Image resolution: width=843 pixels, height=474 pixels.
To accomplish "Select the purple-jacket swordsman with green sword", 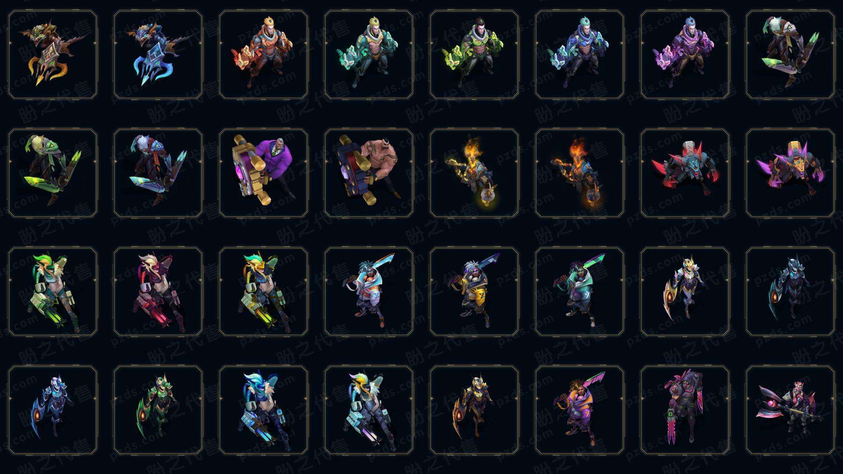I will pos(580,410).
